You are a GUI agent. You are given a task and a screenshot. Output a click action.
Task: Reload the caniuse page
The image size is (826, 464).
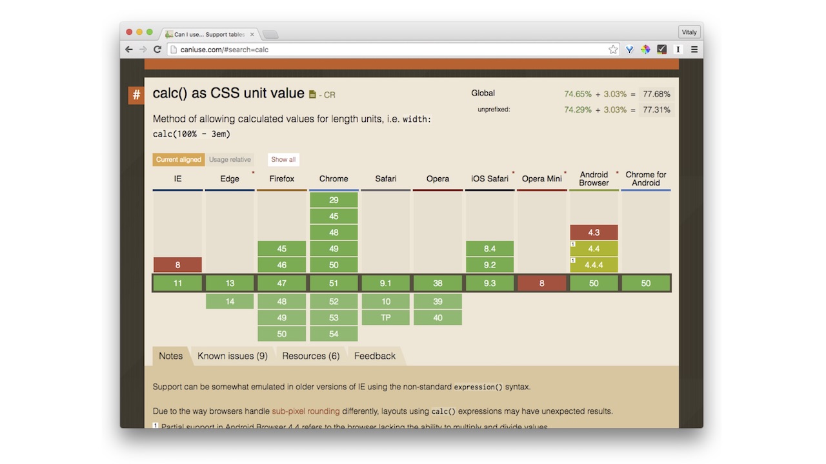[157, 50]
